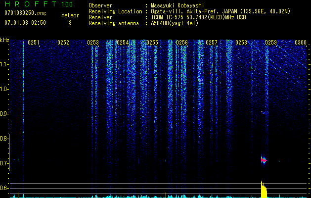Screen dimensions: 311x198
Task: Click the observer name Masayuki Kobayashi
Action: point(178,5)
